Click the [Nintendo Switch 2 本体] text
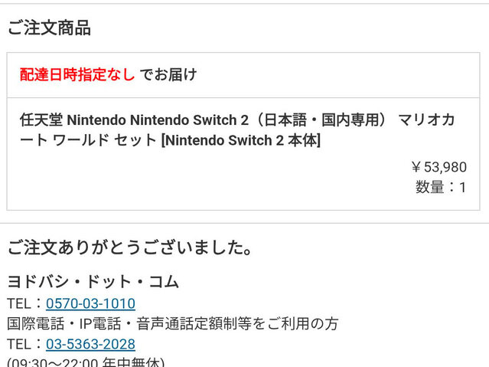This screenshot has height=367, width=489. pos(241,140)
